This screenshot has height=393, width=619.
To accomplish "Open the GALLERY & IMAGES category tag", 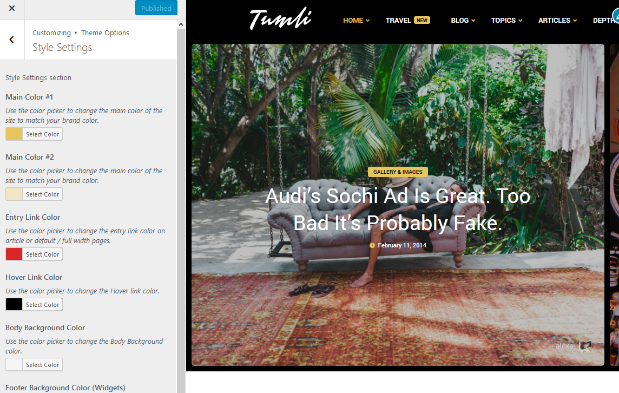I will point(398,172).
